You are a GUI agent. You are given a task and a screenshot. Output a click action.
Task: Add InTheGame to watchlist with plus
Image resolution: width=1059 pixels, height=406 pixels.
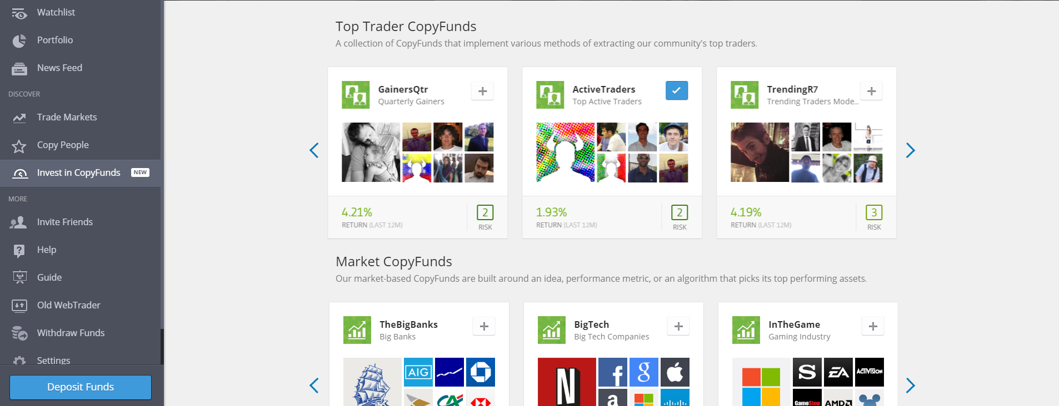(x=873, y=326)
